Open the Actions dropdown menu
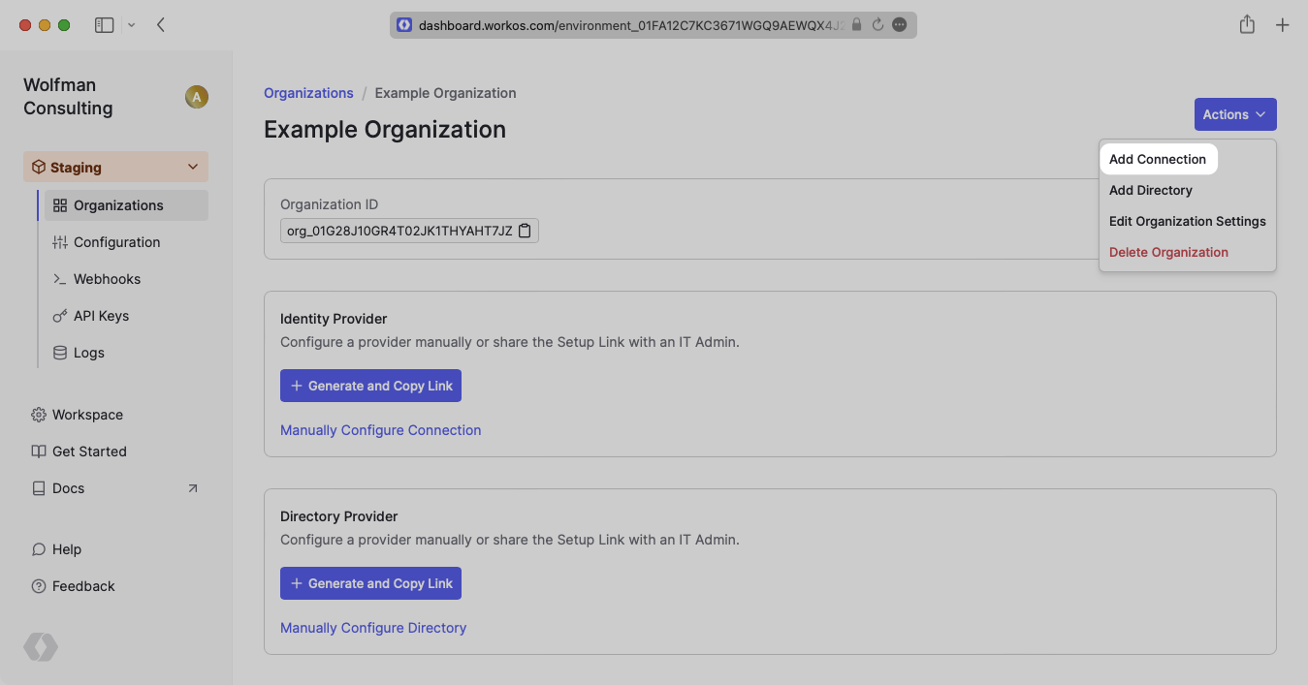The height and width of the screenshot is (685, 1308). (1234, 113)
